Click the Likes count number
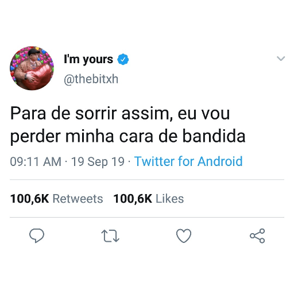294x294 pixels. (x=133, y=199)
